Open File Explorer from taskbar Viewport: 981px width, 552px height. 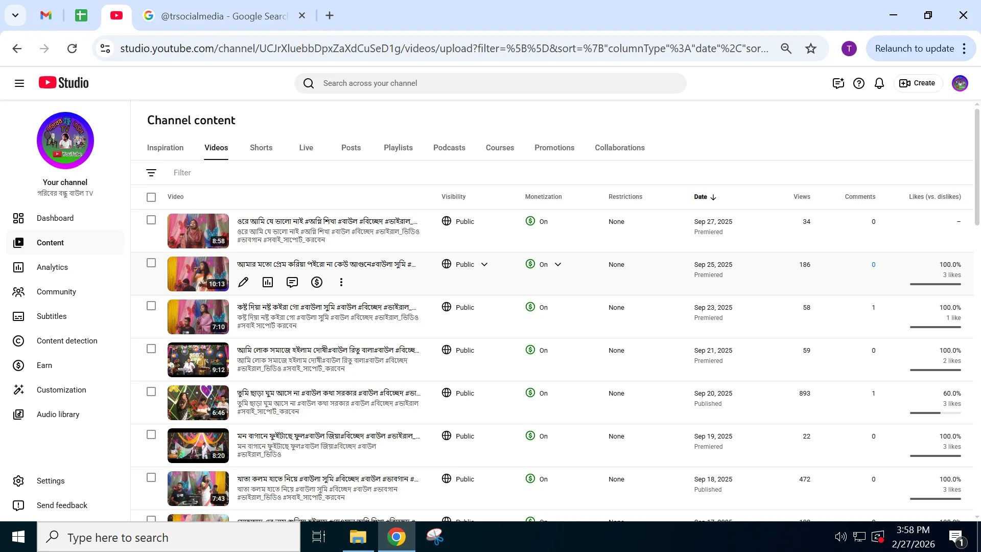(358, 537)
